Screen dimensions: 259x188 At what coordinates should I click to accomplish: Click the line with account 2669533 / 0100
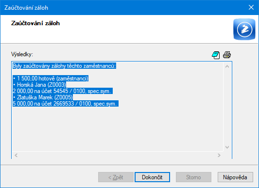(66, 104)
